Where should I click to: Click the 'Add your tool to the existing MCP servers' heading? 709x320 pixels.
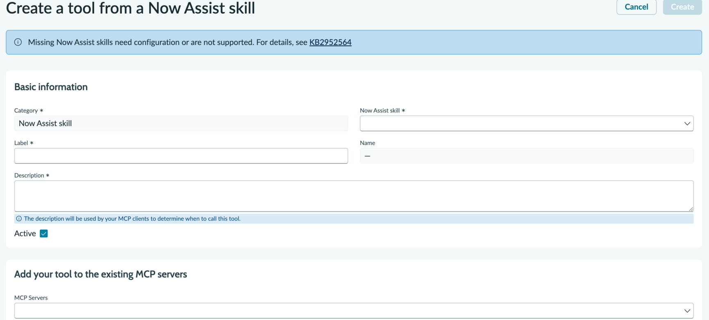point(100,274)
